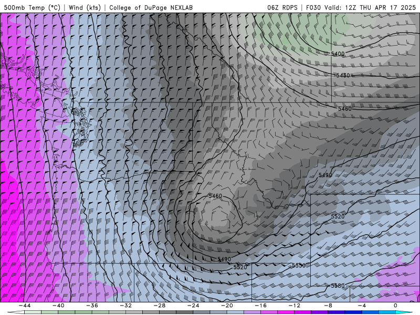Select the 0 colorbar tick label
420x315 pixels.
(396, 306)
